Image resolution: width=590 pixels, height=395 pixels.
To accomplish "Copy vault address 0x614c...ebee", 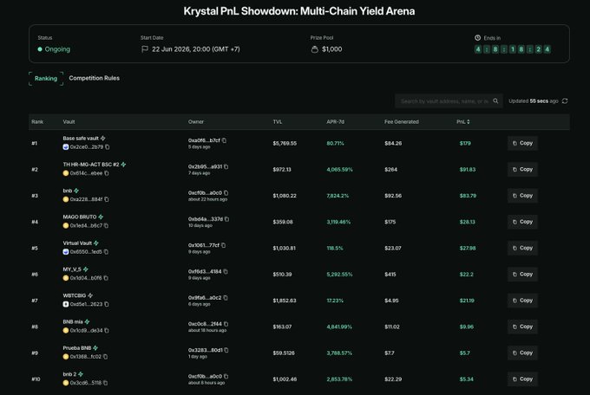I will click(107, 173).
